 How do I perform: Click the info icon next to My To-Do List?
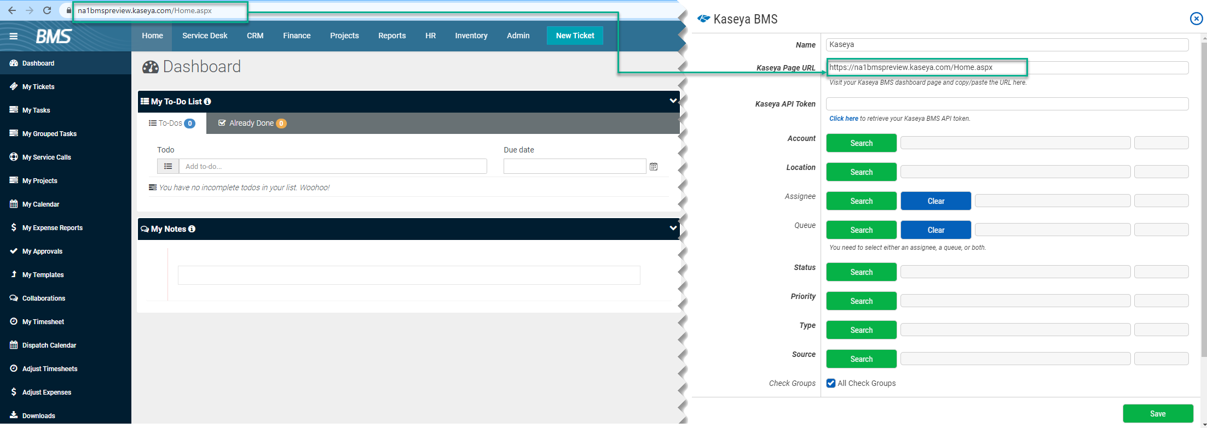[x=207, y=102]
